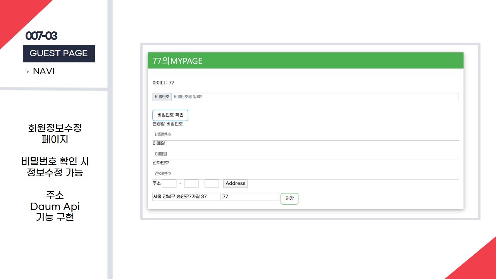Focus the 비밀번호를 입력 password field
This screenshot has width=496, height=279.
pyautogui.click(x=315, y=97)
